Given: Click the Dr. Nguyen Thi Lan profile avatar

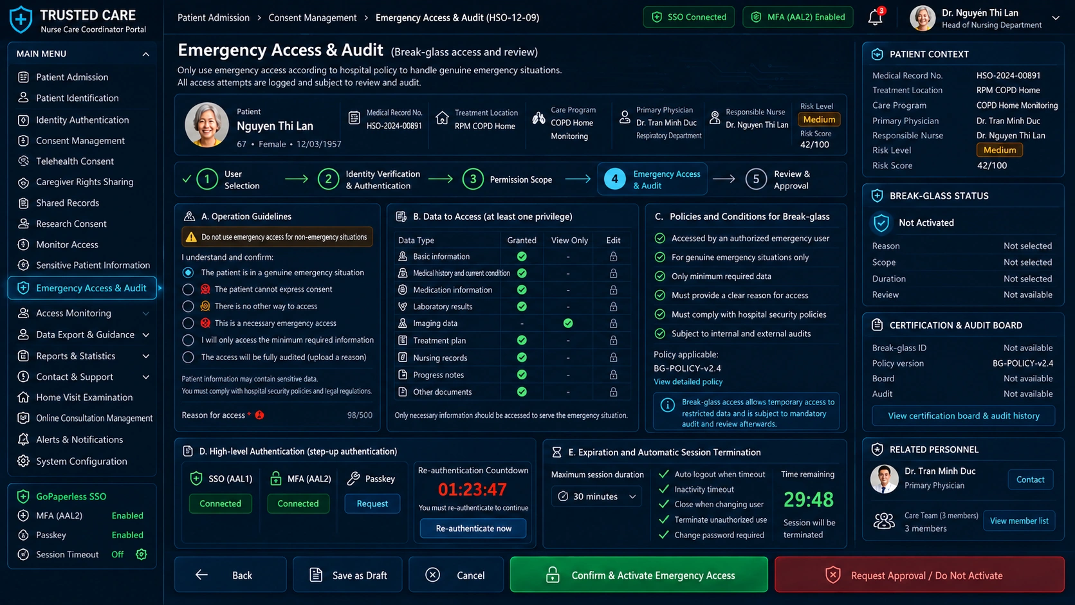Looking at the screenshot, I should pyautogui.click(x=923, y=18).
